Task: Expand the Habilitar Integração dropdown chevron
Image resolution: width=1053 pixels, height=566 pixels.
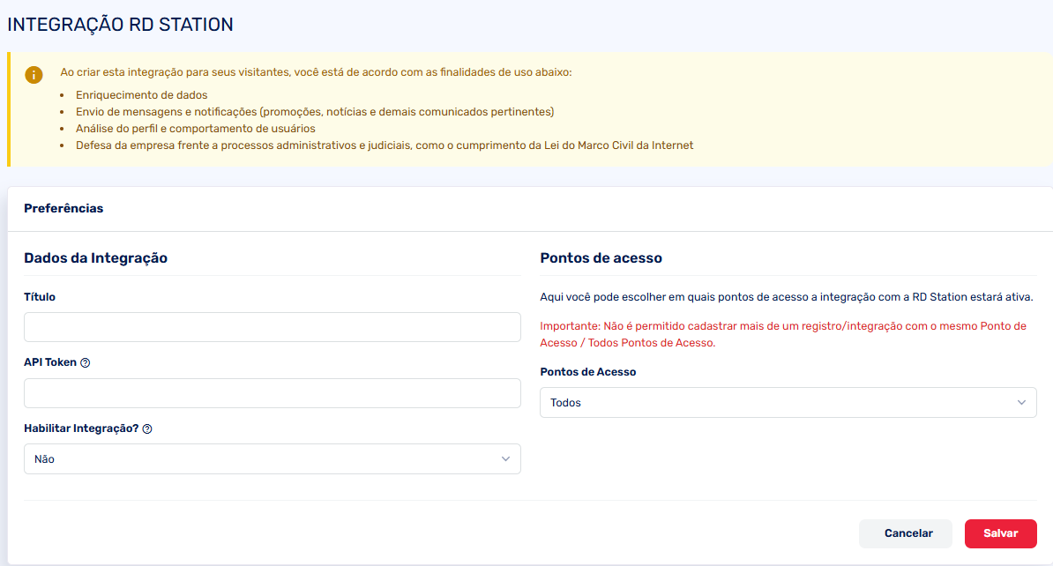Action: (505, 459)
